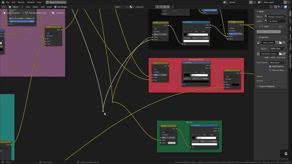This screenshot has height=164, width=292.
Task: Open blend type dropdown in Bump Mix node
Action: (x=169, y=132)
